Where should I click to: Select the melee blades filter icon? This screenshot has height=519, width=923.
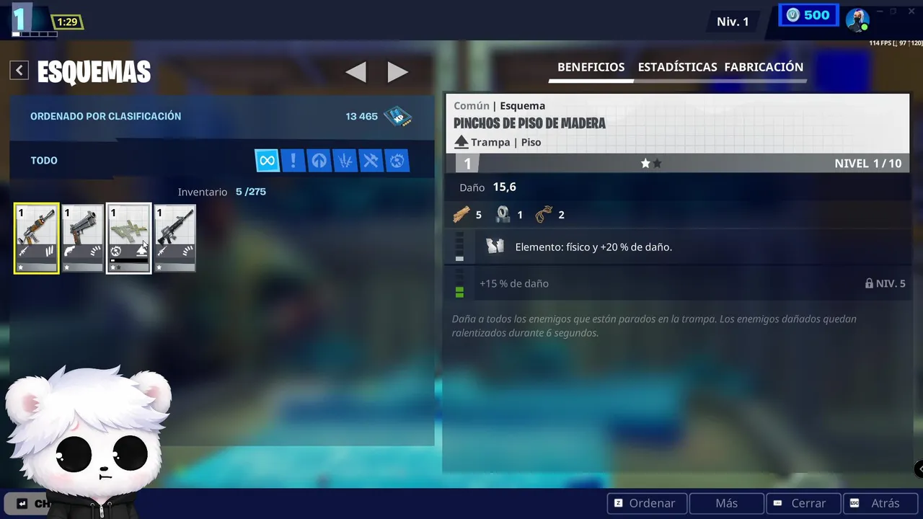[345, 161]
